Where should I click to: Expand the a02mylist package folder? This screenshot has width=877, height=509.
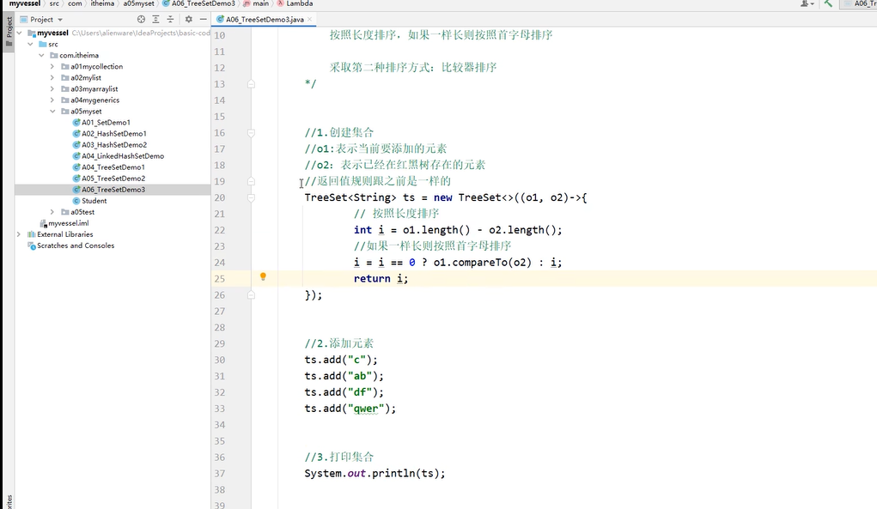tap(52, 77)
